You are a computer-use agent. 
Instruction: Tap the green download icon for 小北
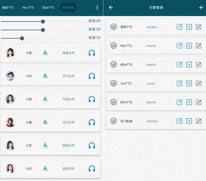(x=45, y=169)
